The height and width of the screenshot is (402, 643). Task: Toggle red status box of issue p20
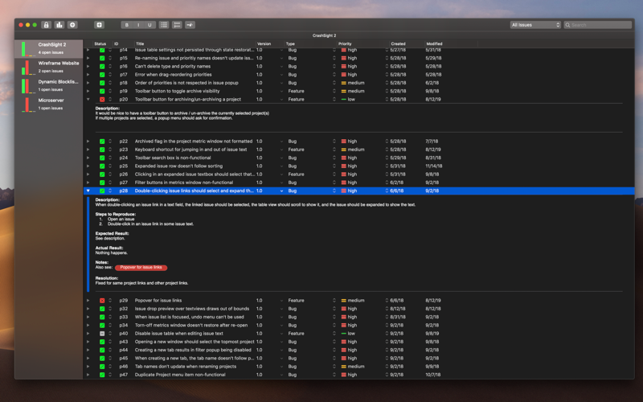(x=102, y=100)
